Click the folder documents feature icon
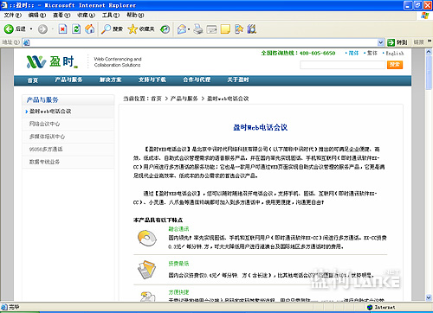433x313 pixels. point(147,270)
